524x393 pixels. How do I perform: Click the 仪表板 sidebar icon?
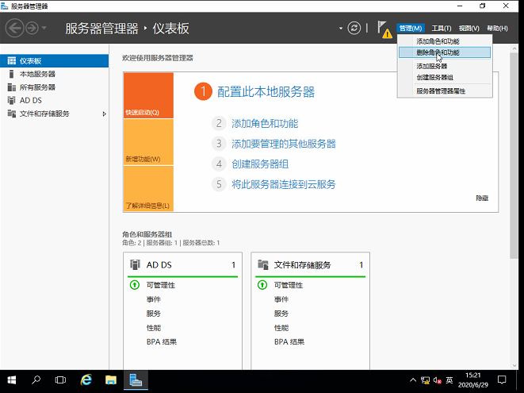[x=12, y=61]
